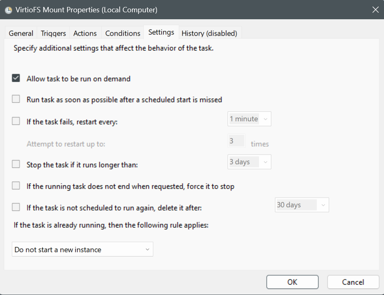Select the Conditions tab

[x=123, y=33]
